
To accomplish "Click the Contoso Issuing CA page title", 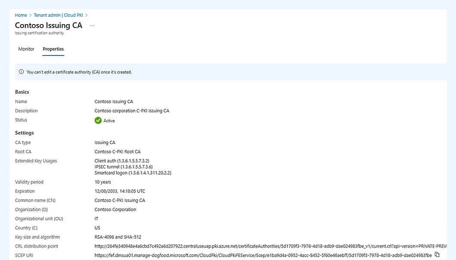I will (49, 25).
